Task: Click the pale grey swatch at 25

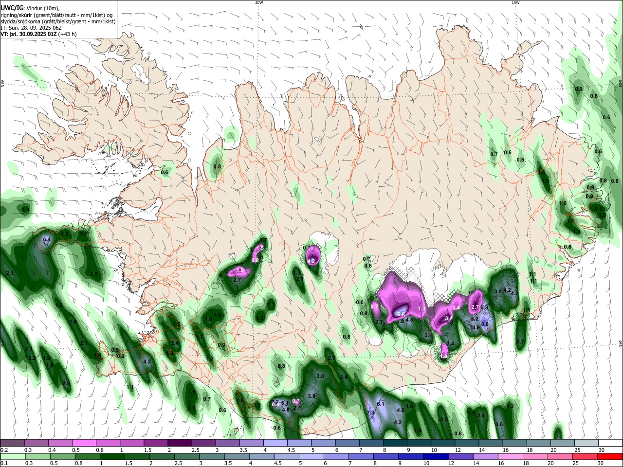Action: click(586, 443)
